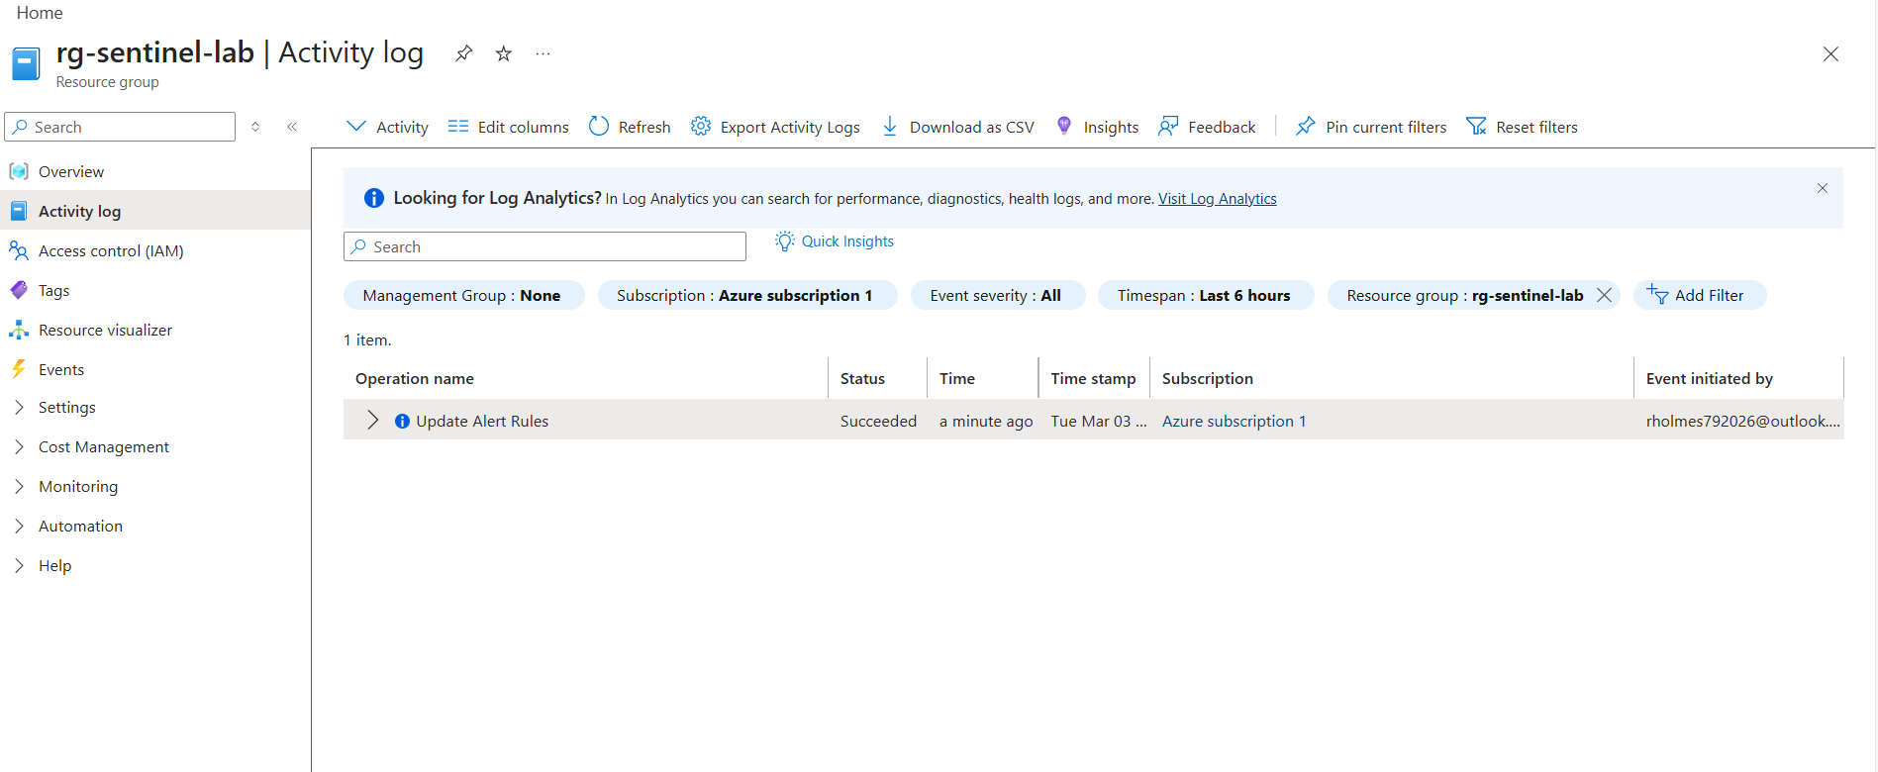Click the Download as CSV arrow icon

pyautogui.click(x=890, y=127)
